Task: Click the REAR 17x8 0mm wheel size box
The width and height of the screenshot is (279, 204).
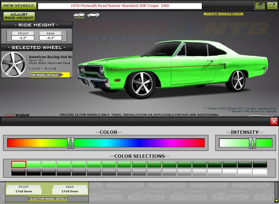Action: [70, 189]
